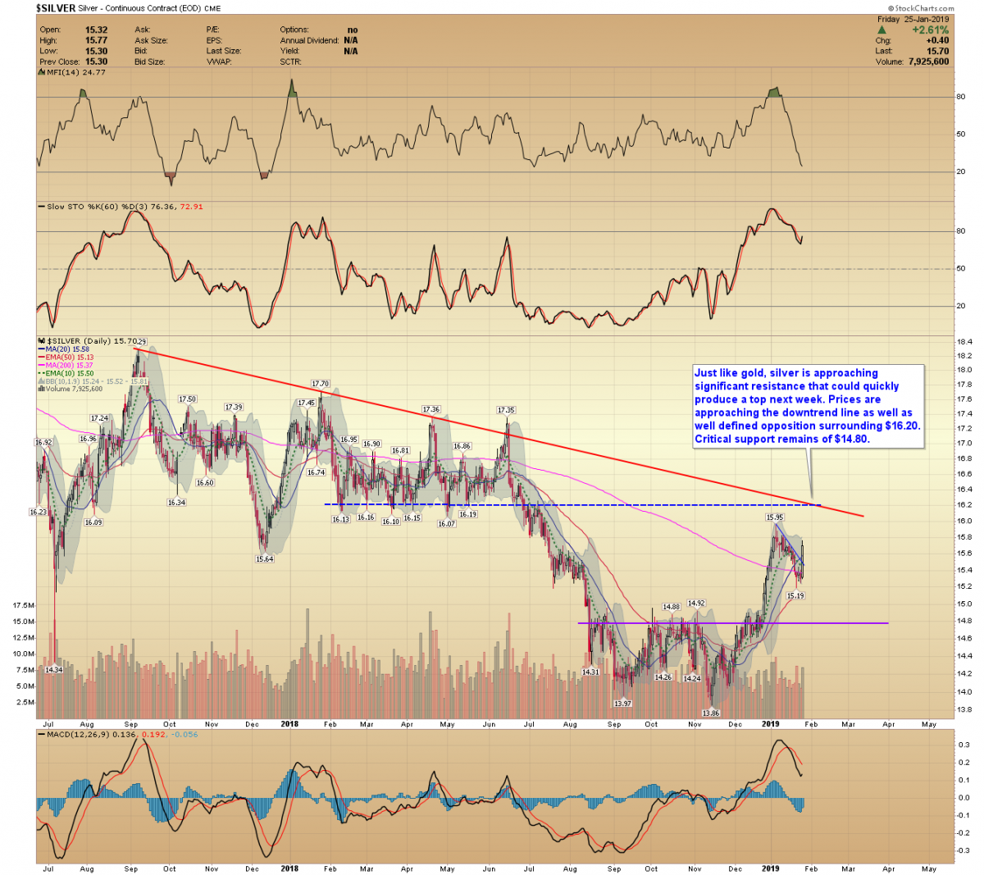This screenshot has height=875, width=984.
Task: Click the 17.35 June peak label
Action: (506, 410)
